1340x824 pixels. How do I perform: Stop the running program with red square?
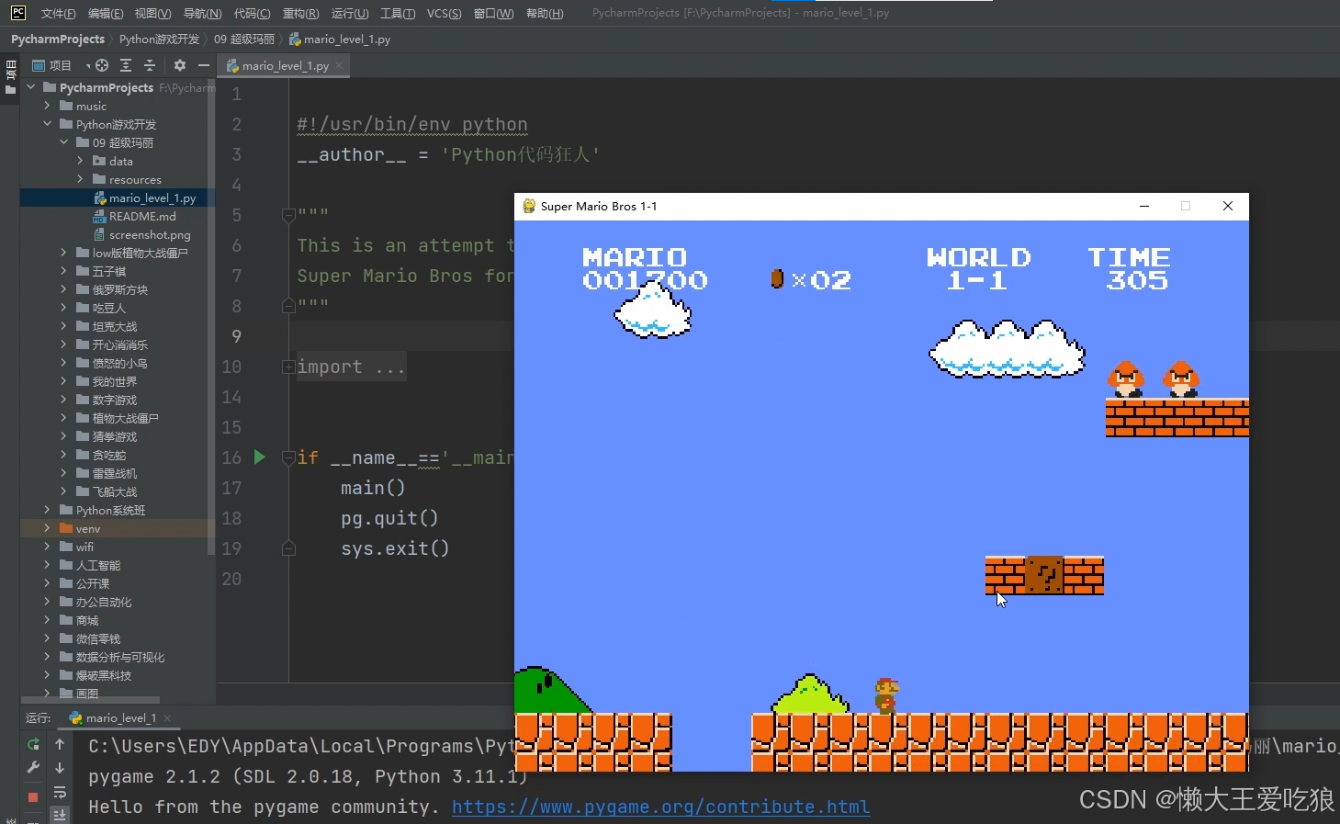(x=33, y=796)
